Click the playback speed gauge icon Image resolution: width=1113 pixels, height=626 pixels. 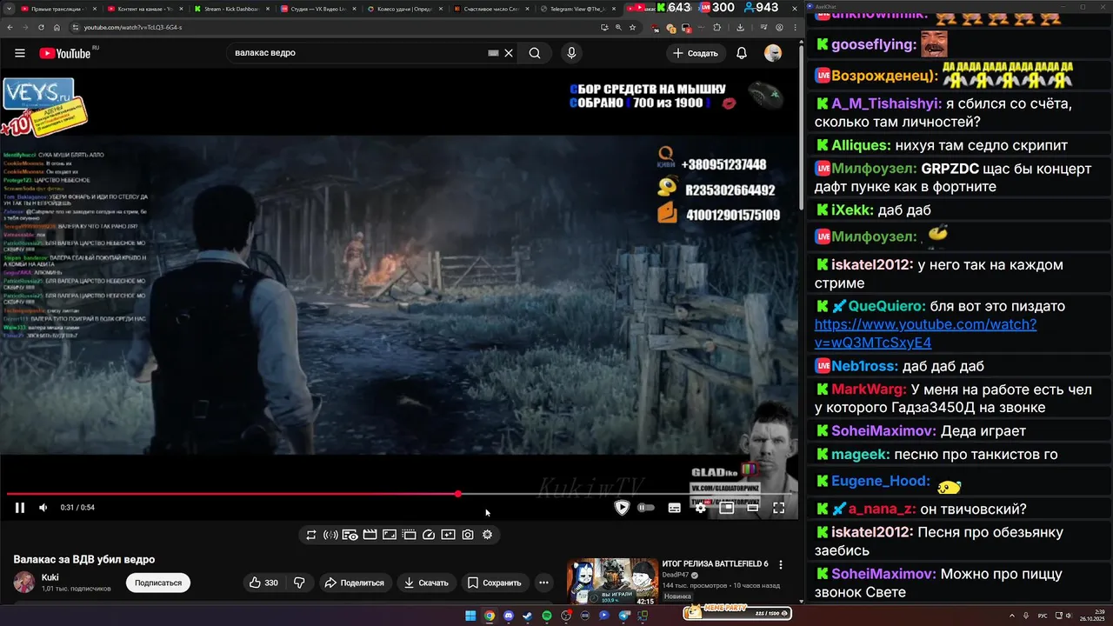(x=429, y=535)
